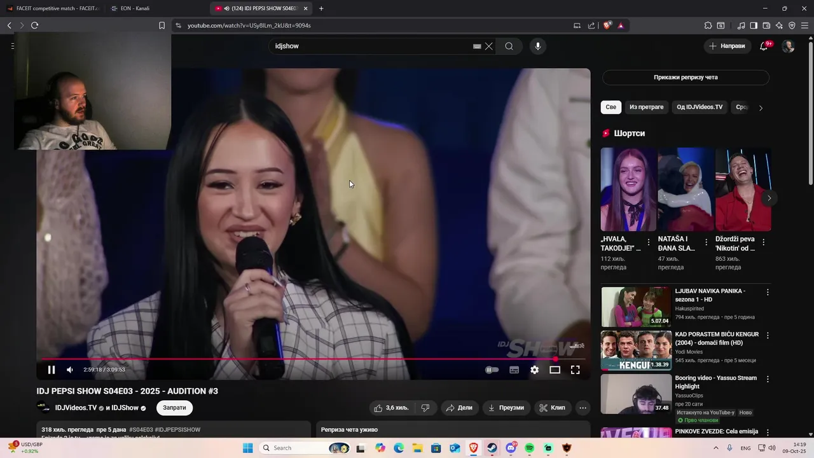Show next Shorts with arrow

[x=769, y=198]
